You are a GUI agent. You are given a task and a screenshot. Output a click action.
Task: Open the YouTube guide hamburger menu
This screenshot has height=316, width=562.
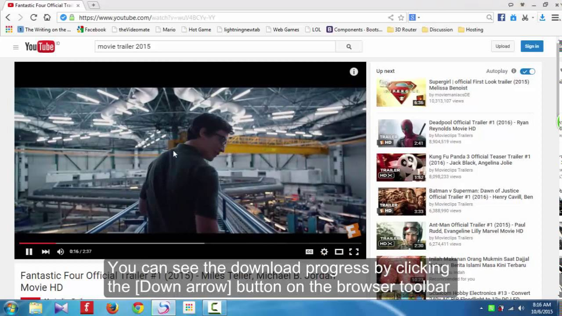(16, 47)
